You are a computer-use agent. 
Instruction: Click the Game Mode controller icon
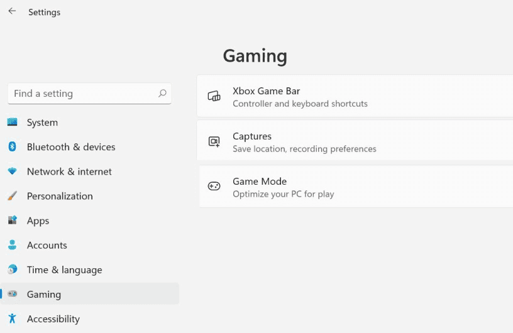click(x=214, y=186)
